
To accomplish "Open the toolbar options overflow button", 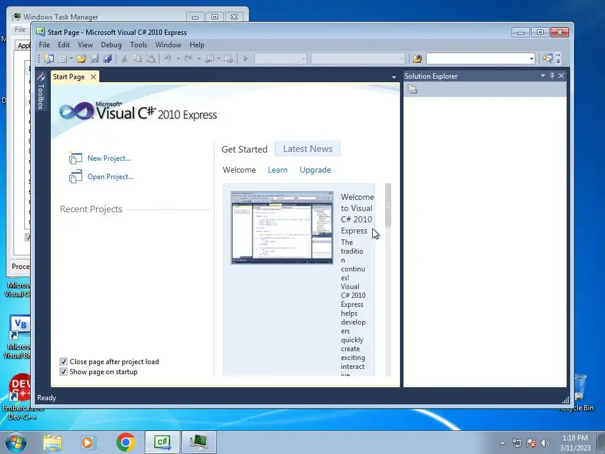I will [558, 59].
